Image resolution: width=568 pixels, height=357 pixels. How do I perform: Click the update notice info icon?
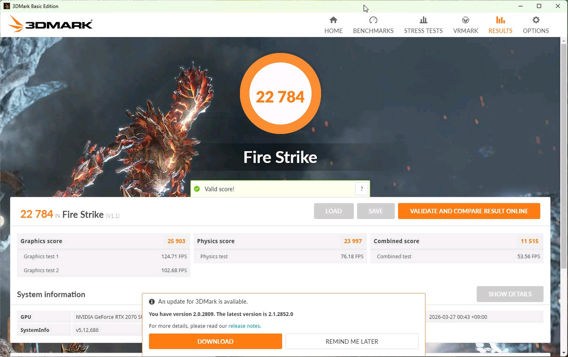point(152,302)
